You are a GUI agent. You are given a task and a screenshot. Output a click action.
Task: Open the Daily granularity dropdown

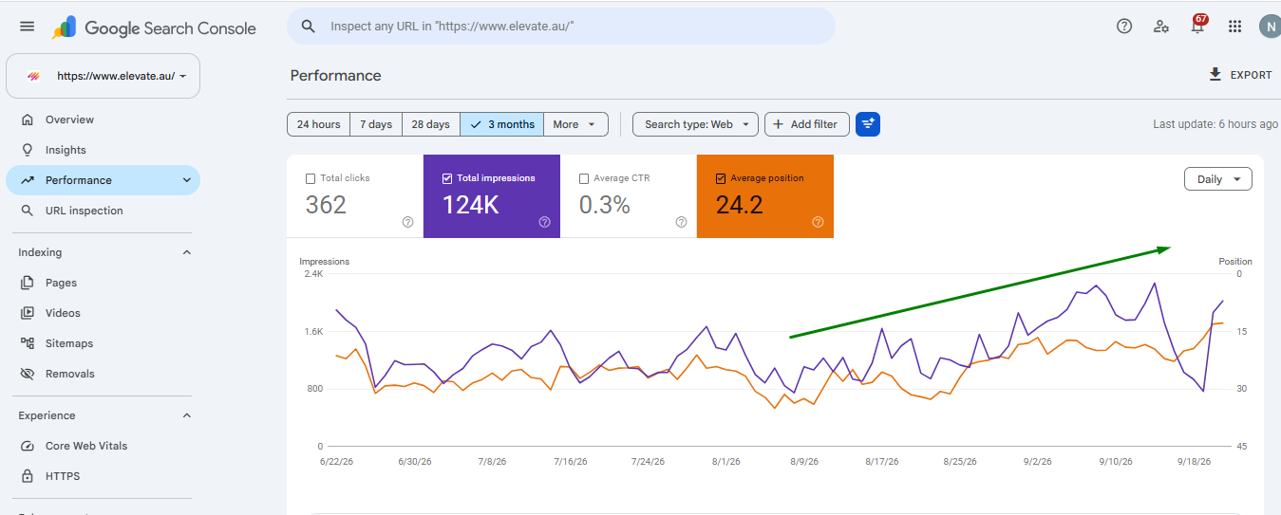tap(1218, 179)
